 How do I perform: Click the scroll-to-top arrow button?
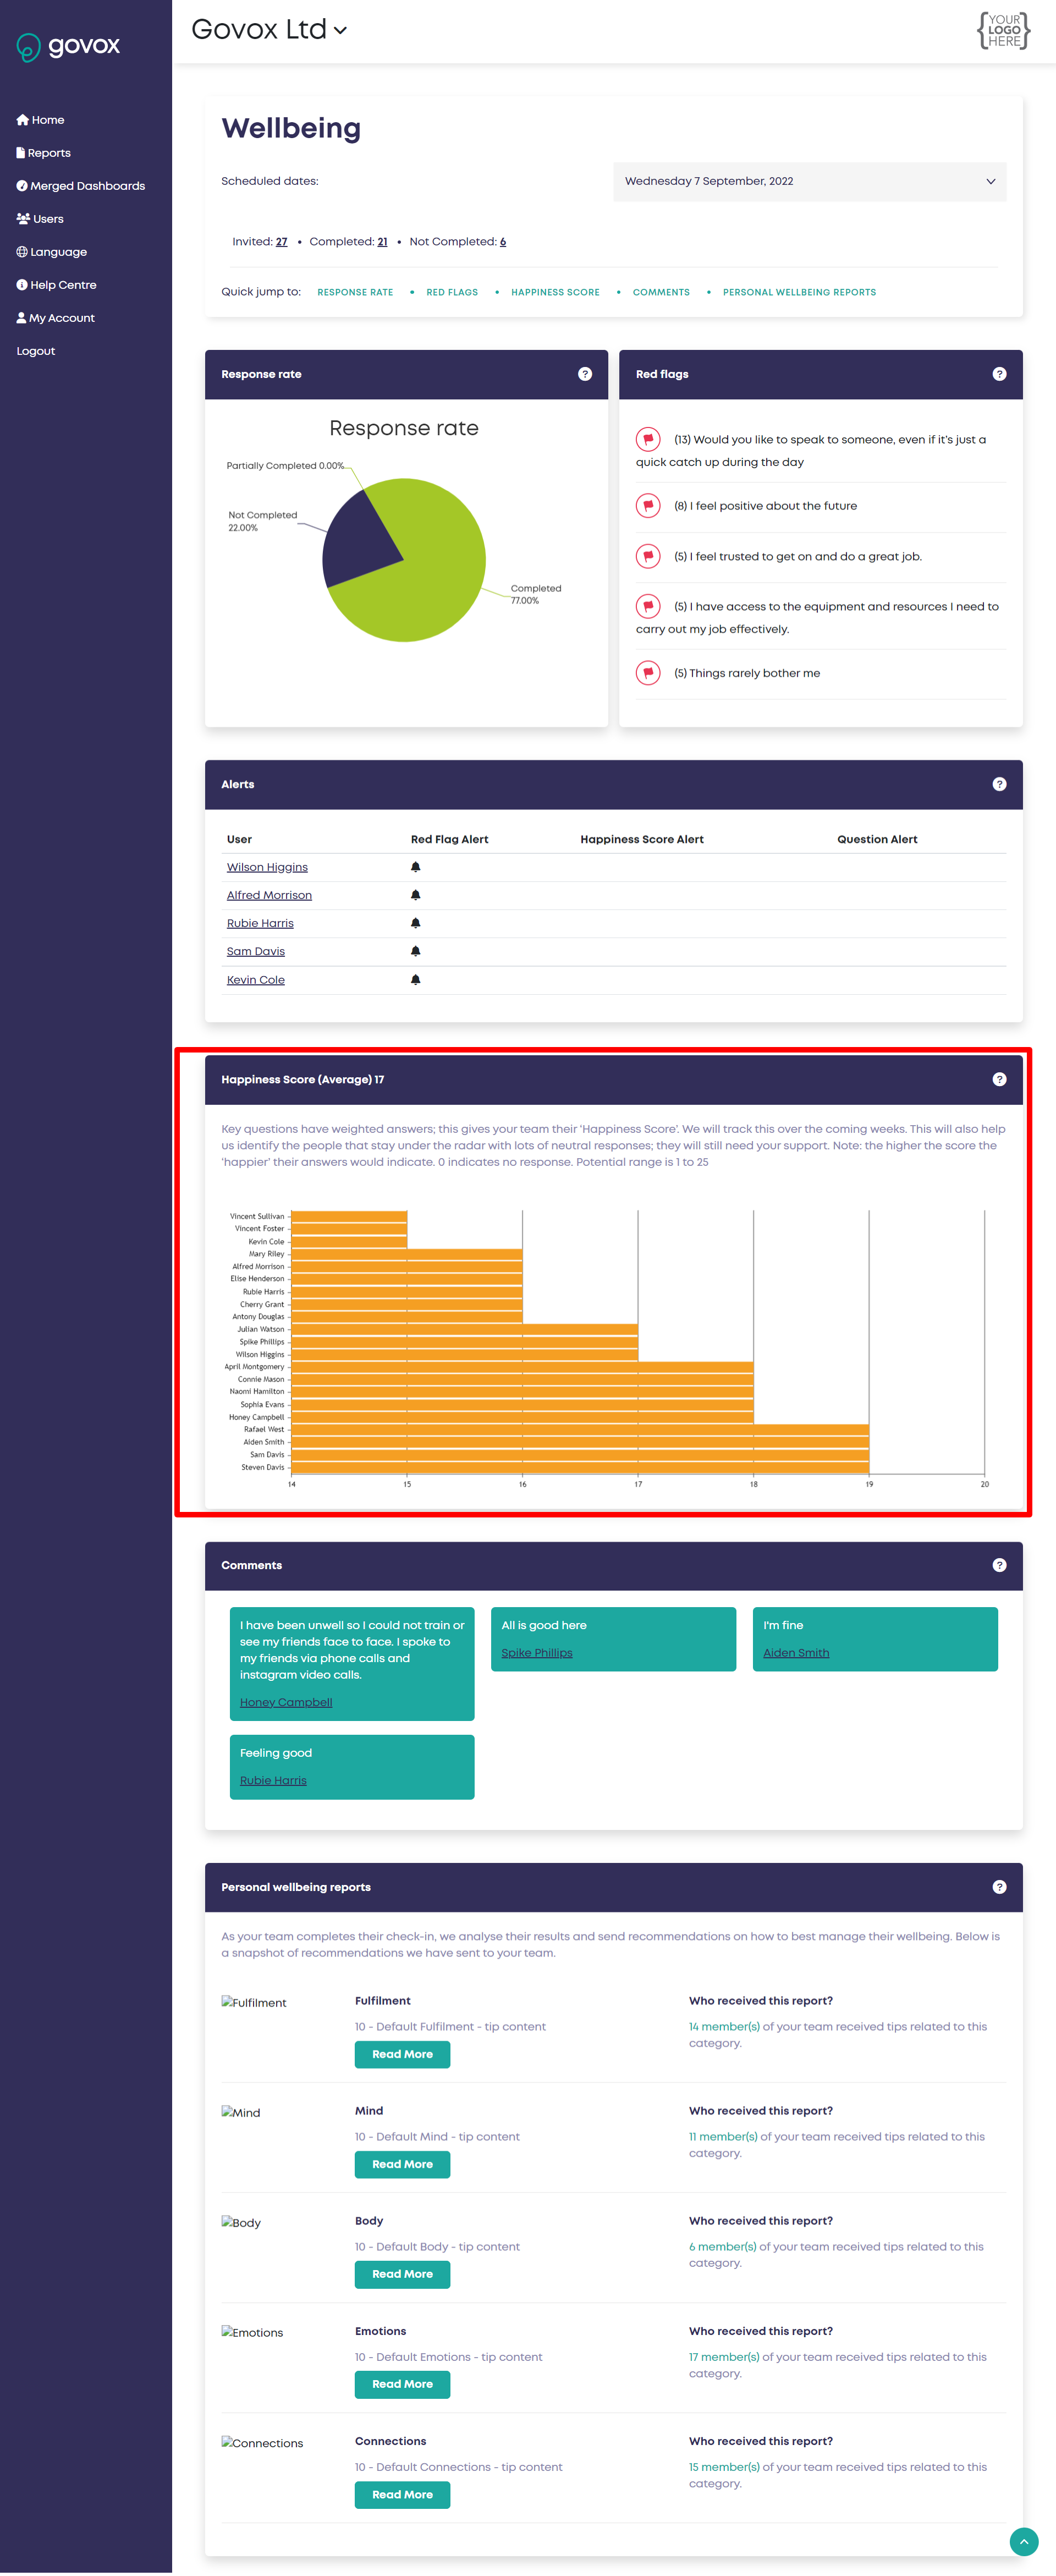pos(1024,2541)
